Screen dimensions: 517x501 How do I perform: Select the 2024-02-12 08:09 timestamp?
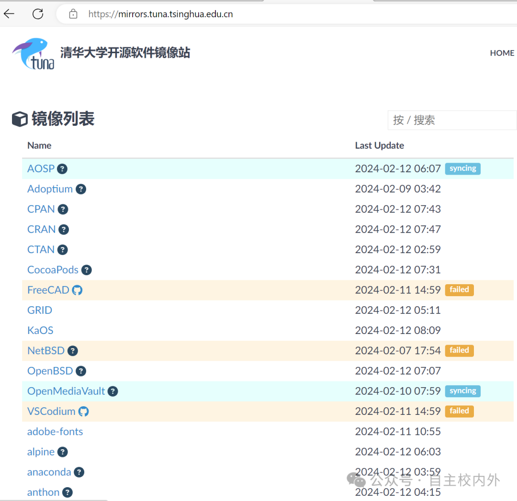click(398, 331)
